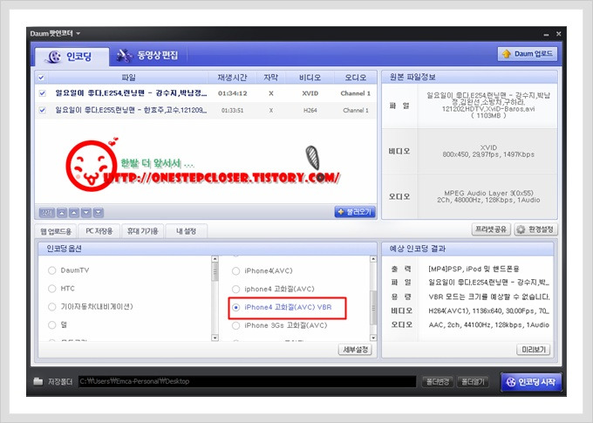This screenshot has height=423, width=593.
Task: Select the 웹 업로드용 preset tab
Action: pyautogui.click(x=56, y=231)
